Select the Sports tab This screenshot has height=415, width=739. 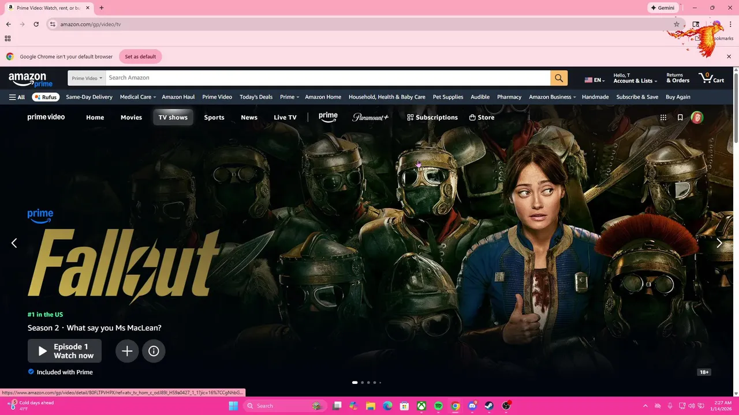point(214,117)
